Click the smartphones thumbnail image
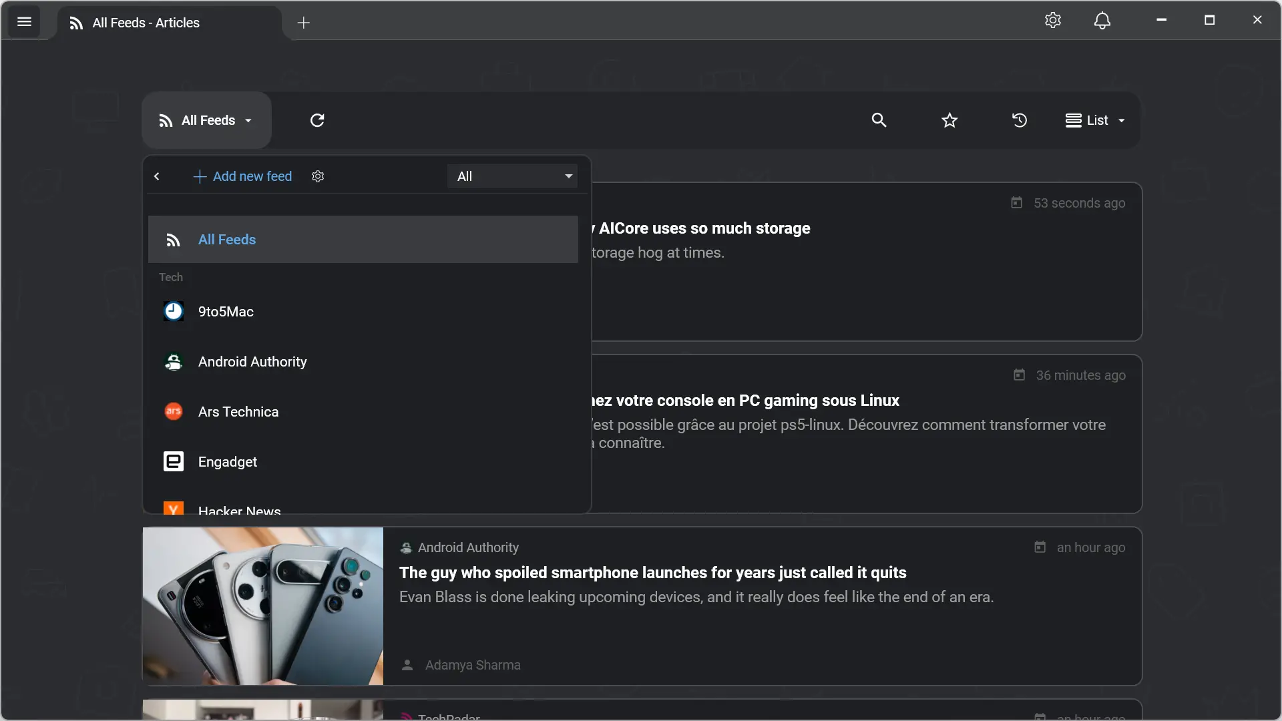Screen dimensions: 1282x721 [x=263, y=606]
